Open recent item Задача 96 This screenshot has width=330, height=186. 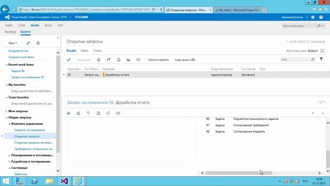(x=18, y=71)
